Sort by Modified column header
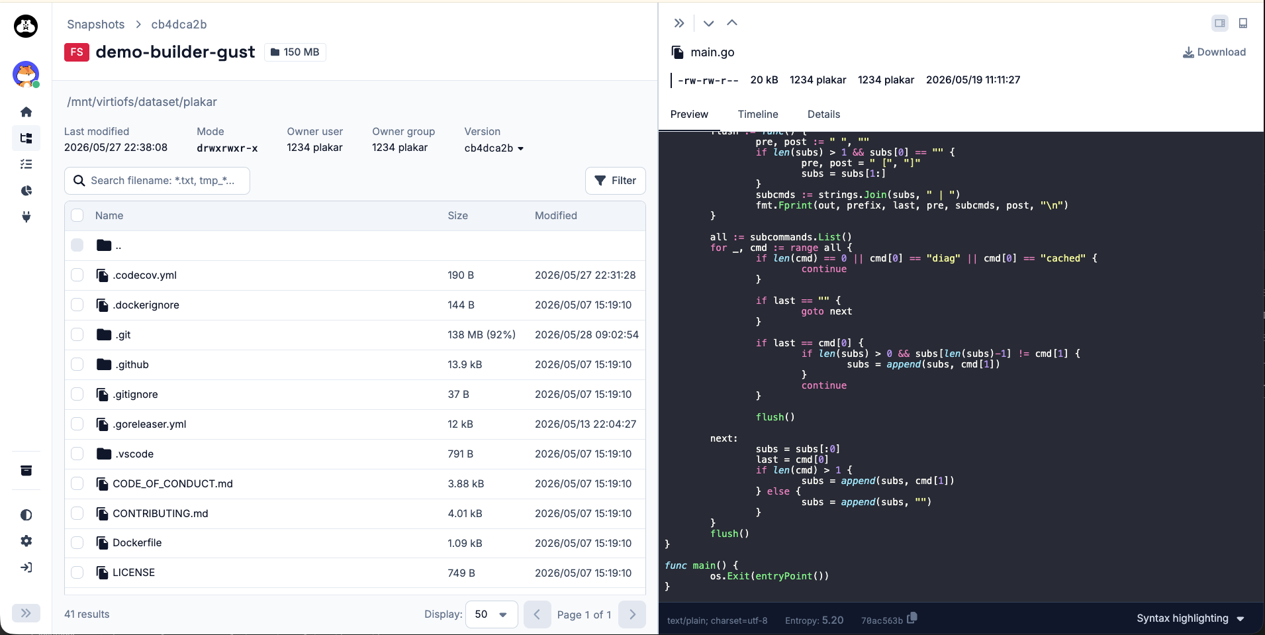 point(556,216)
